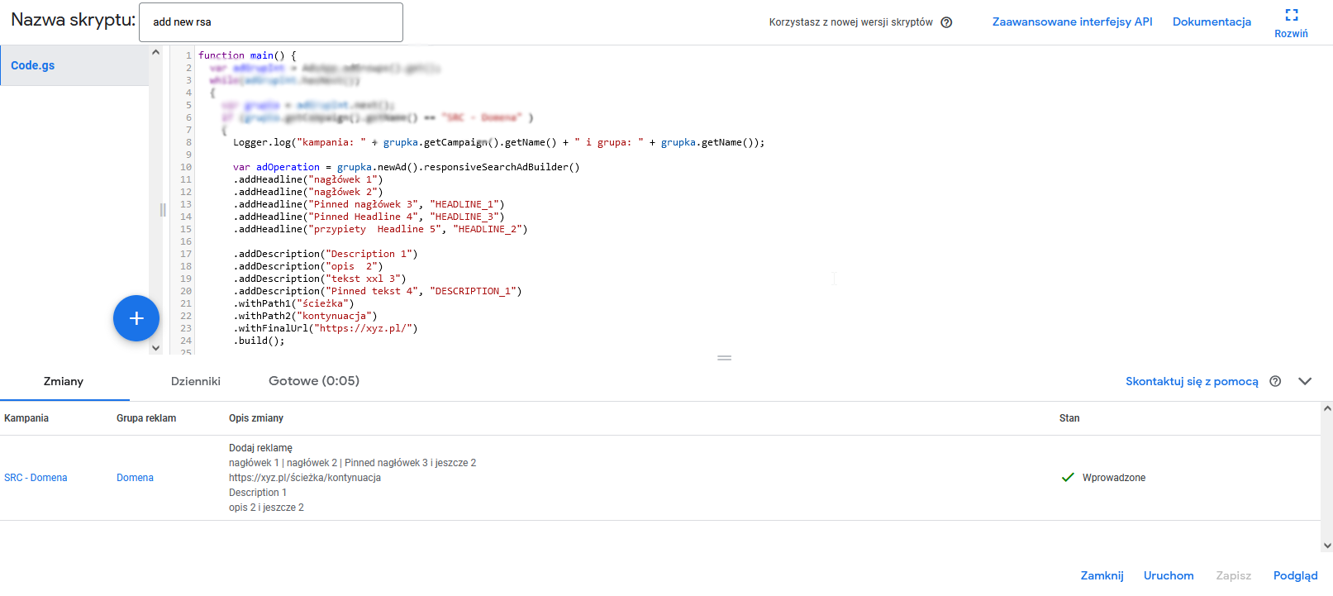The height and width of the screenshot is (596, 1333).
Task: Click the Uruchom button
Action: pos(1169,575)
